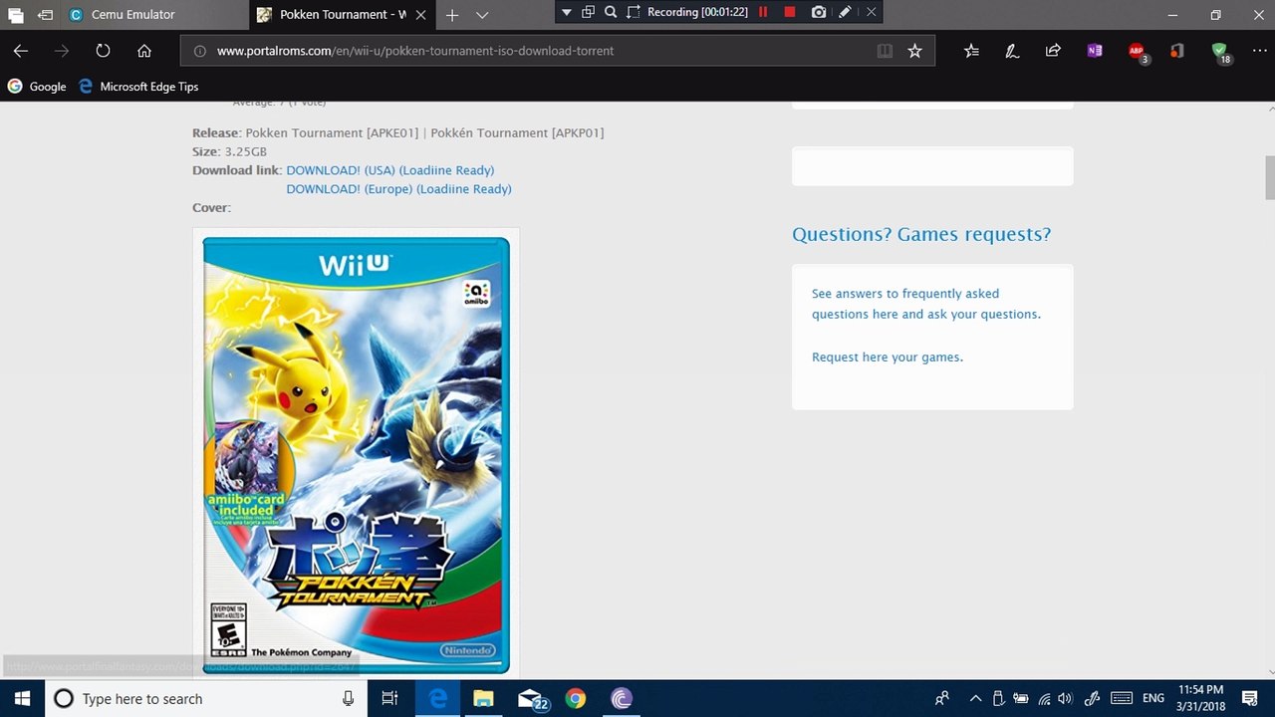
Task: Open the browser home page
Action: [144, 51]
